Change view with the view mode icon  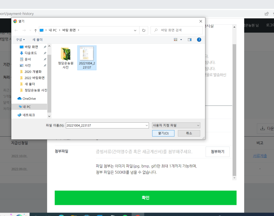(x=176, y=40)
